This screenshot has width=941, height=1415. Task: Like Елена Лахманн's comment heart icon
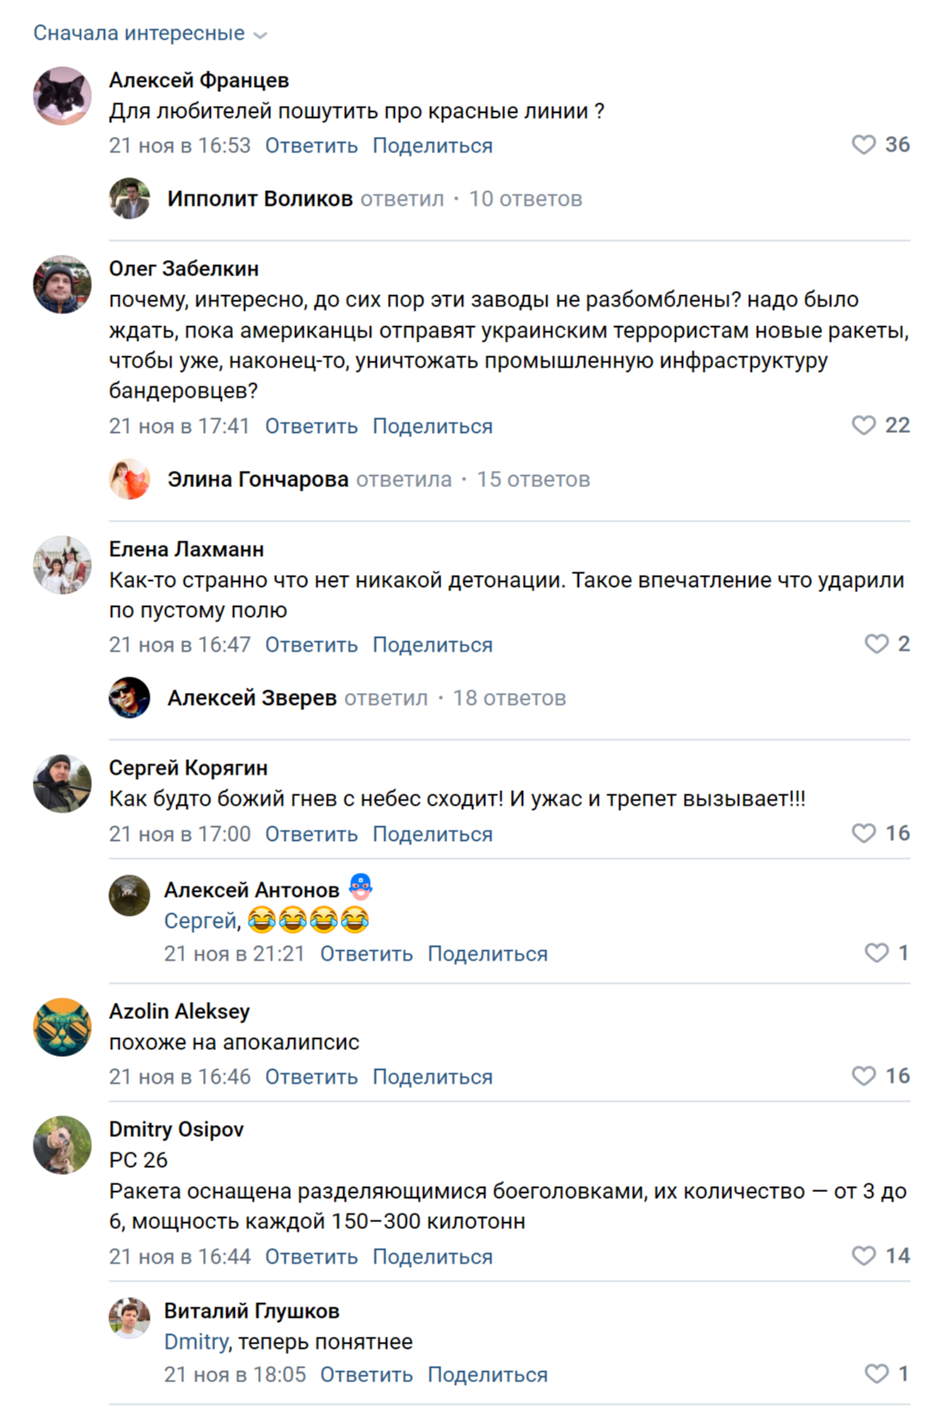coord(876,644)
